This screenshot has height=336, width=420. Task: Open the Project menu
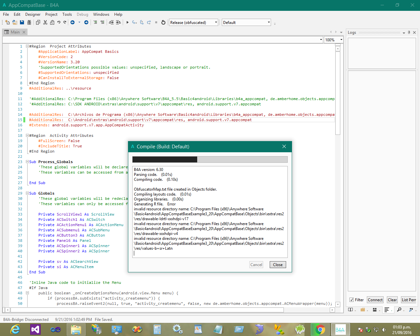[x=51, y=14]
